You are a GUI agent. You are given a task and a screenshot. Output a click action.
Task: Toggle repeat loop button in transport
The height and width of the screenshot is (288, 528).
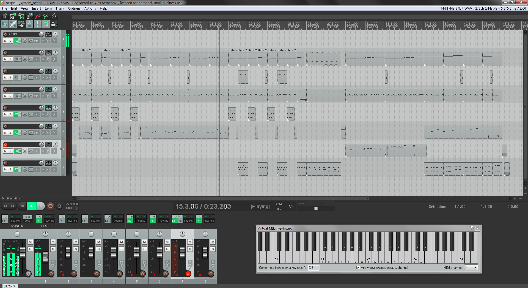(59, 206)
